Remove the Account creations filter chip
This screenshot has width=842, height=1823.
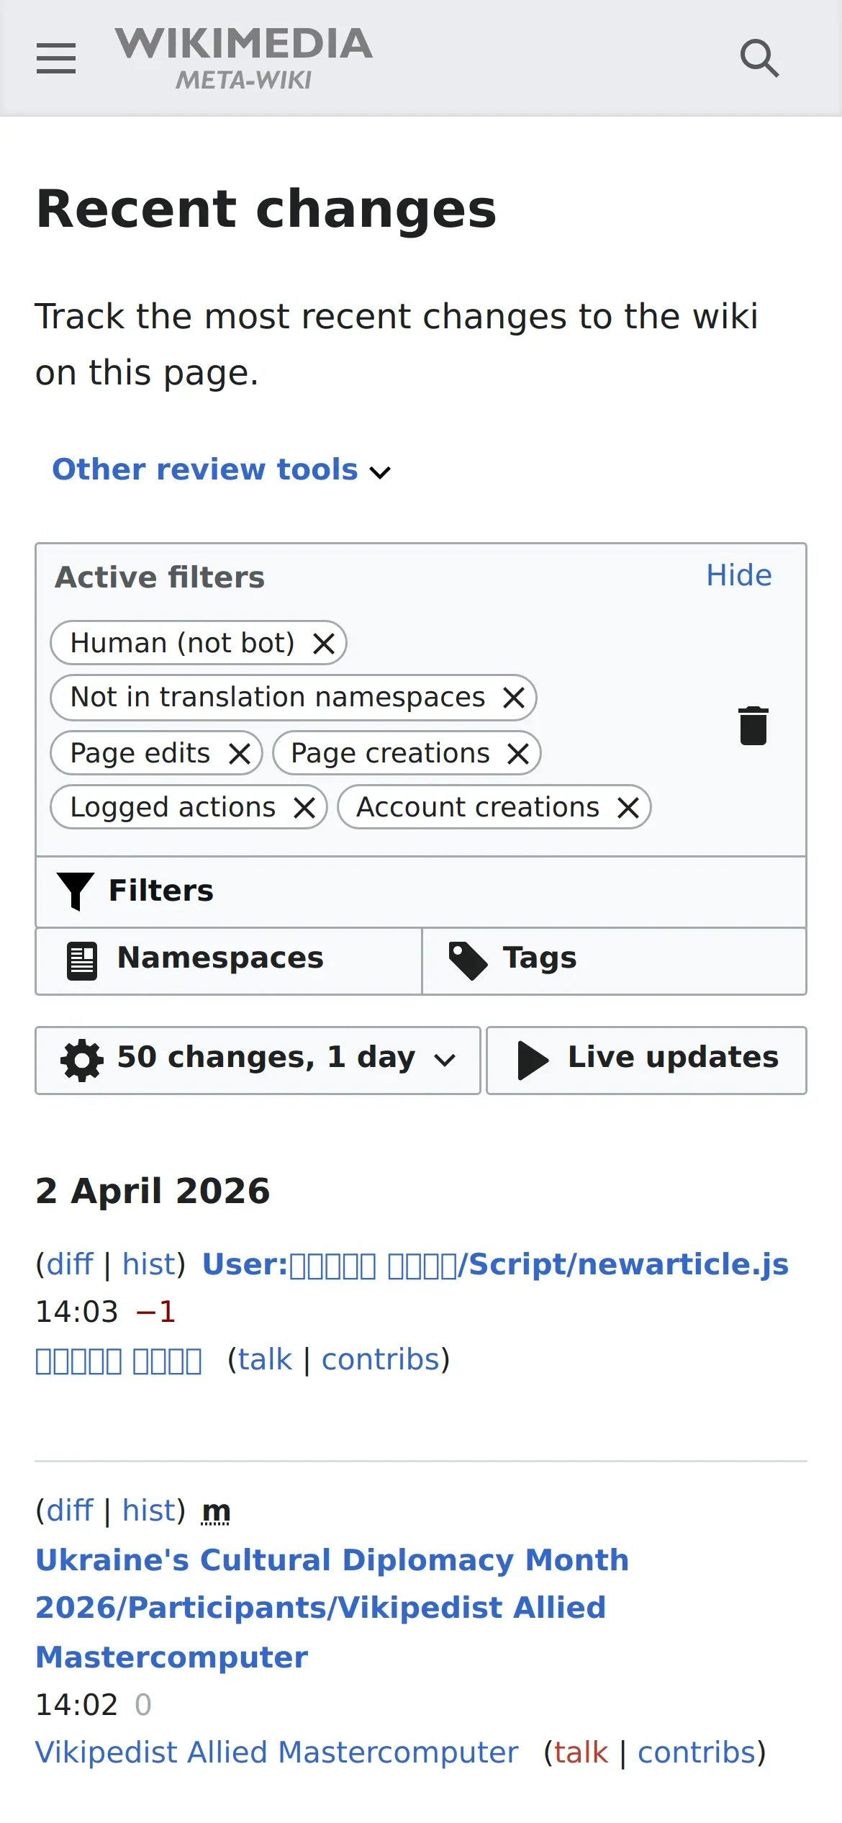[x=628, y=807]
